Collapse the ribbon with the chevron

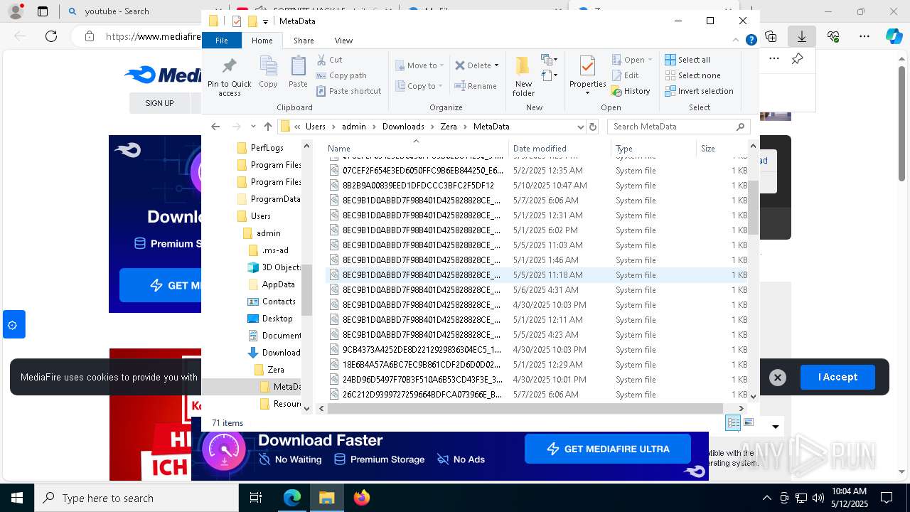736,41
